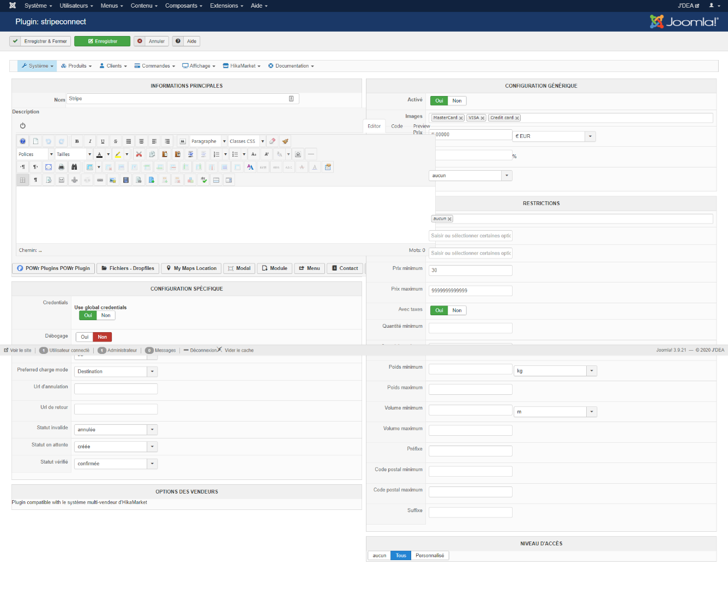
Task: Click the cleanup brush icon
Action: 285,141
